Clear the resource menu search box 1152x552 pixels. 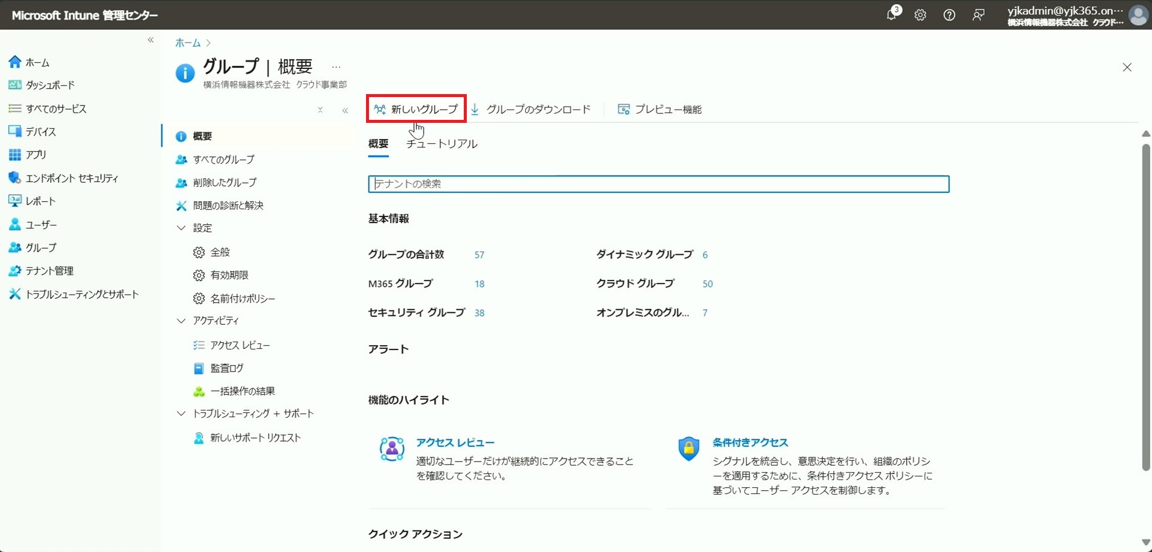coord(320,110)
